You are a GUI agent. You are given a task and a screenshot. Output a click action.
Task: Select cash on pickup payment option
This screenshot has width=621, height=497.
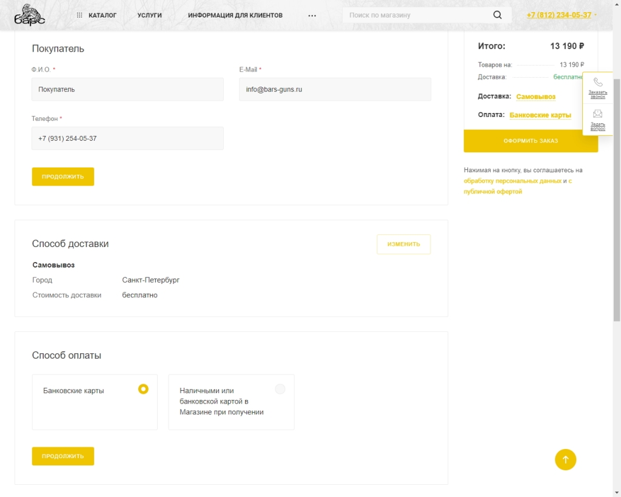280,389
